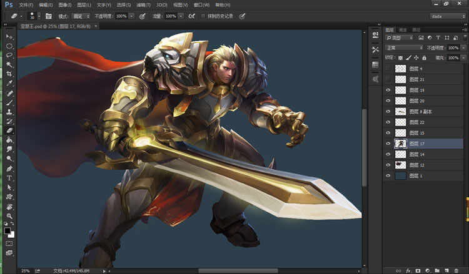Filter layers by smart object icon
The height and width of the screenshot is (274, 469).
455,37
